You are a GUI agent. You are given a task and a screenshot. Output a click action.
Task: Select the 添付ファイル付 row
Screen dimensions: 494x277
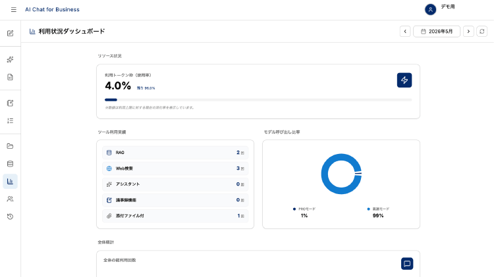[175, 216]
